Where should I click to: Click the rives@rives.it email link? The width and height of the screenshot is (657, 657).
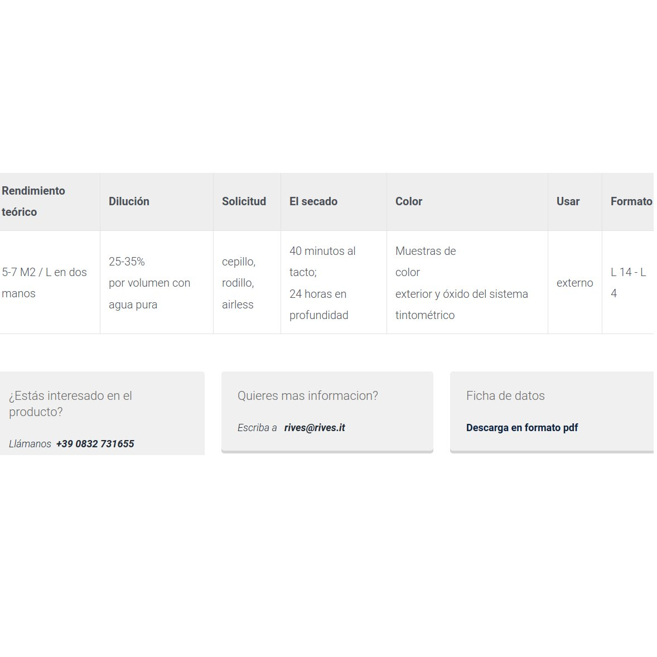[314, 428]
